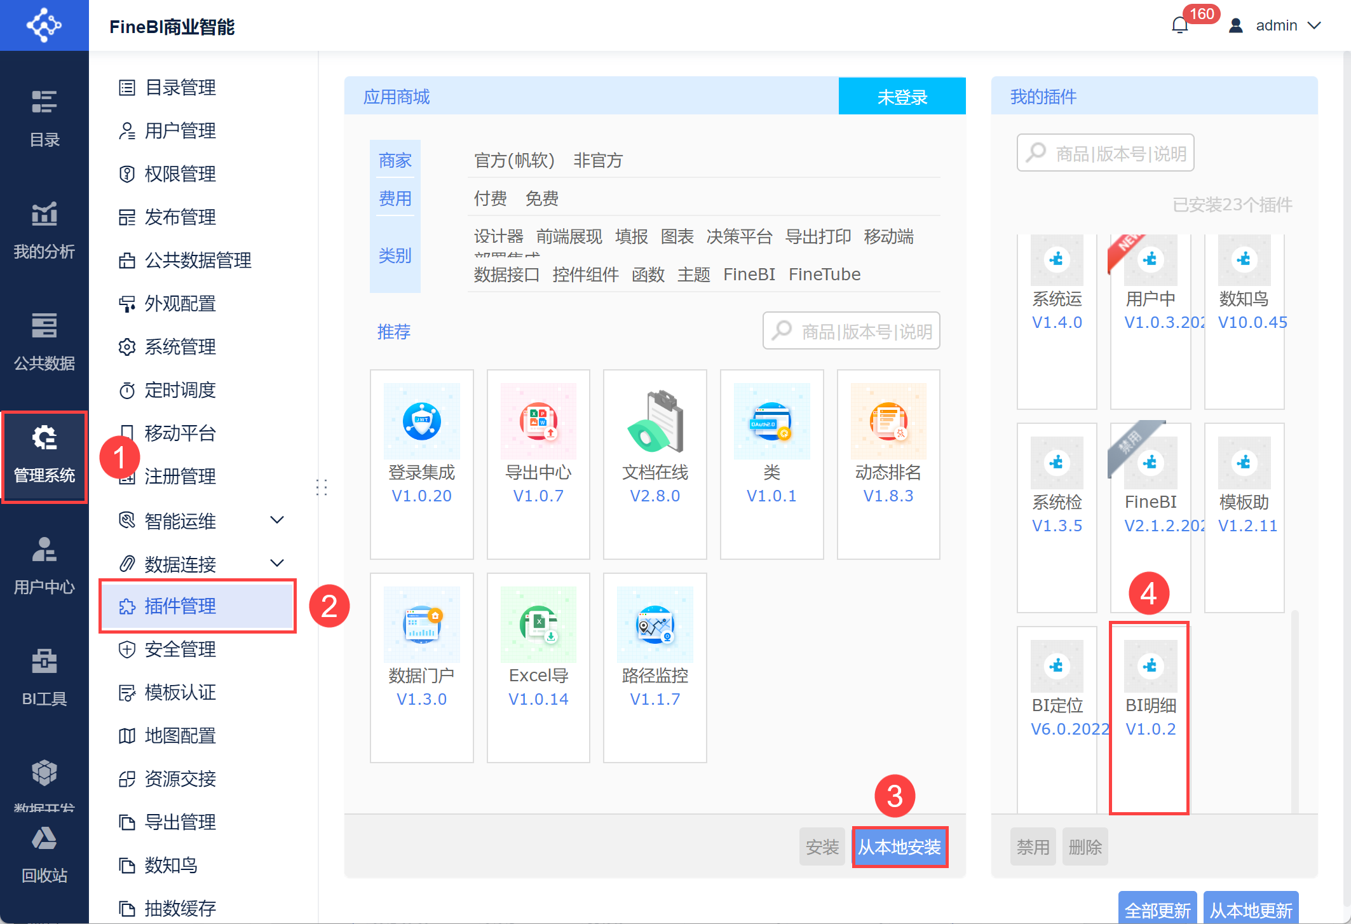
Task: Open BI工具 in the left sidebar
Action: click(x=44, y=678)
